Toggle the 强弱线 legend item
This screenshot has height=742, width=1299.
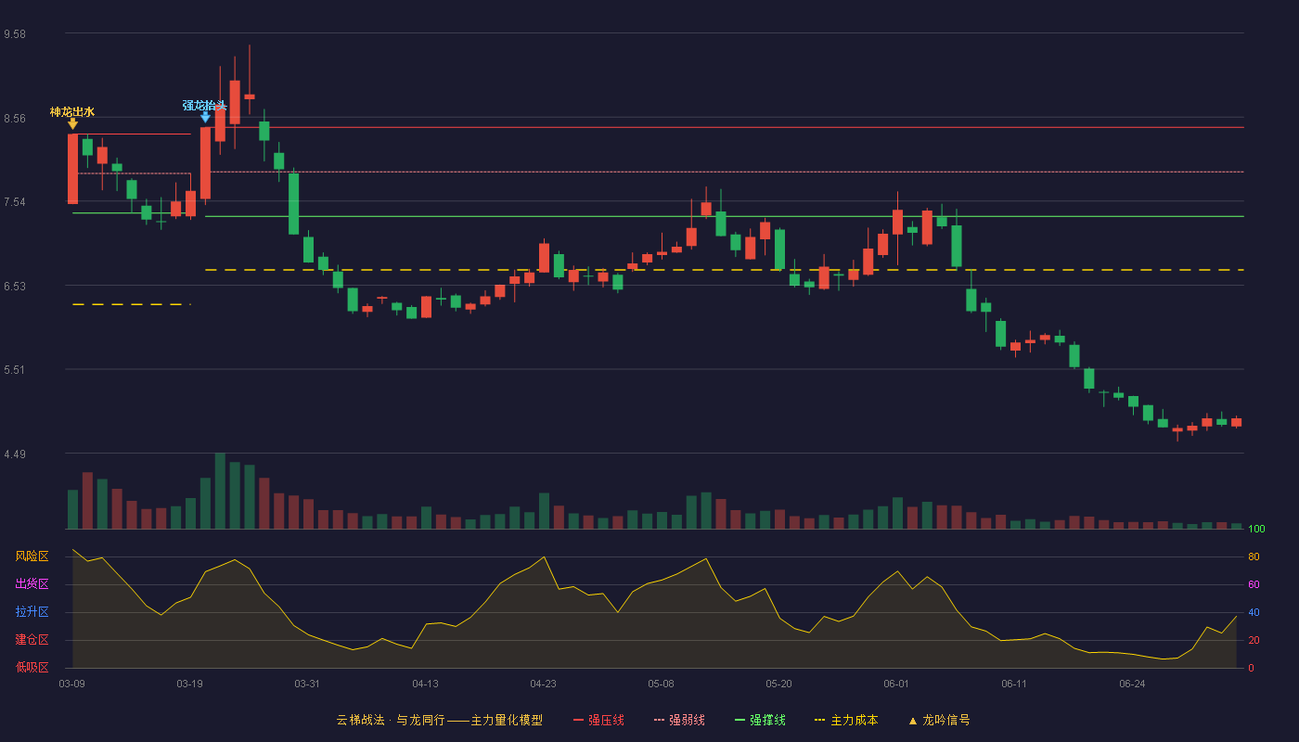tap(679, 720)
